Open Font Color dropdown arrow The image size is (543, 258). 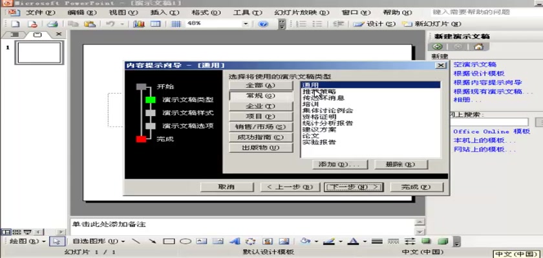364,241
